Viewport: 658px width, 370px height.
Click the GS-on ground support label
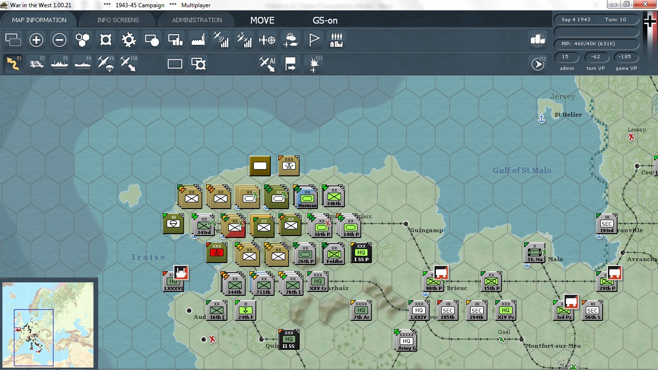[325, 20]
